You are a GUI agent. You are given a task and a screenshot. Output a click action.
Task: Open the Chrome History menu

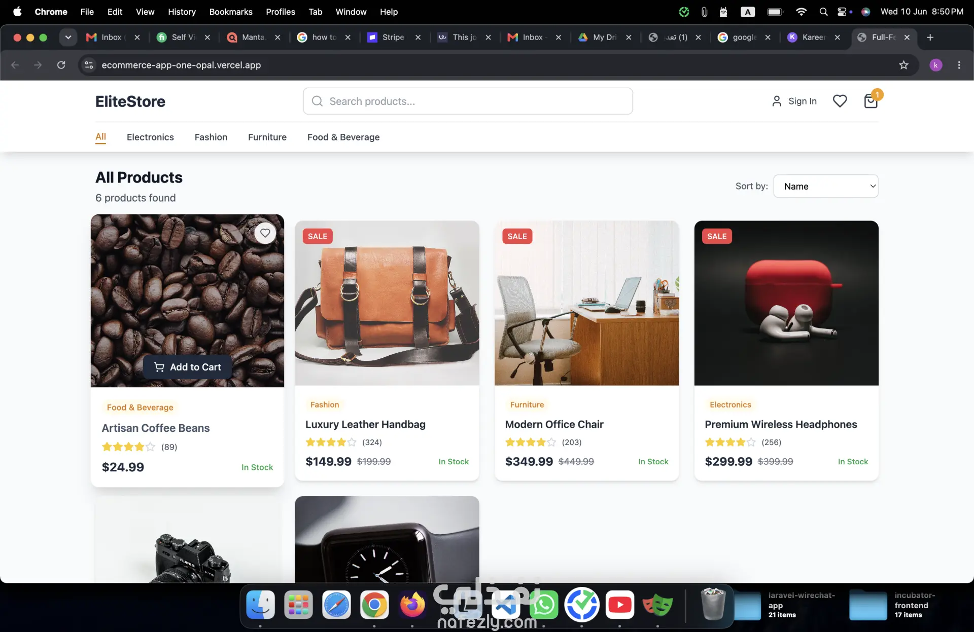point(182,12)
